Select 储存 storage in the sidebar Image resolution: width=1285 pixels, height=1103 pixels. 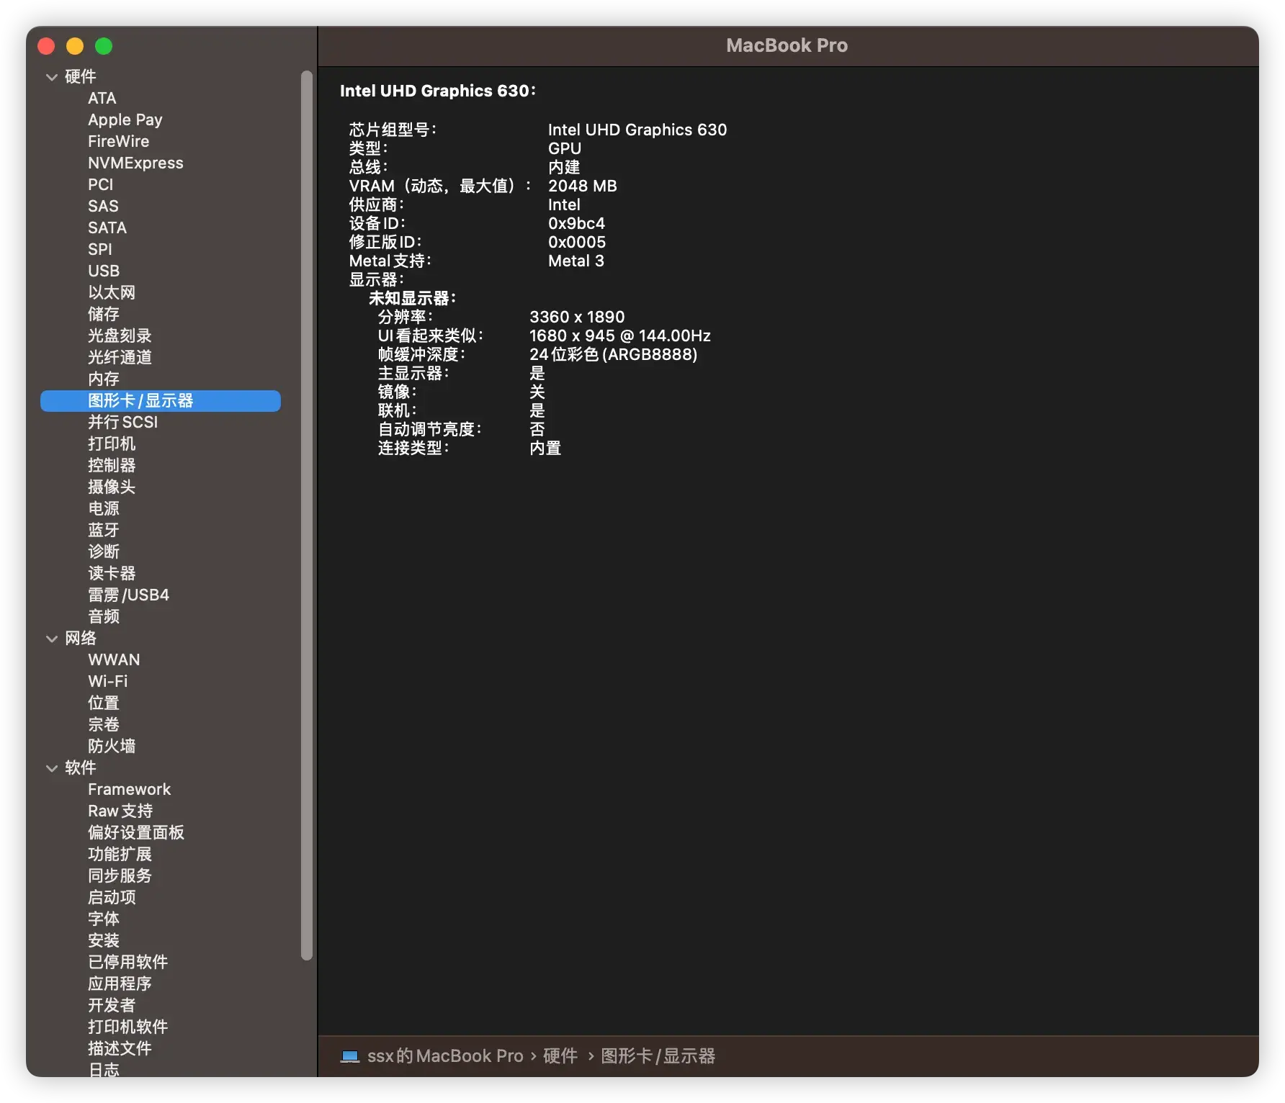click(104, 314)
